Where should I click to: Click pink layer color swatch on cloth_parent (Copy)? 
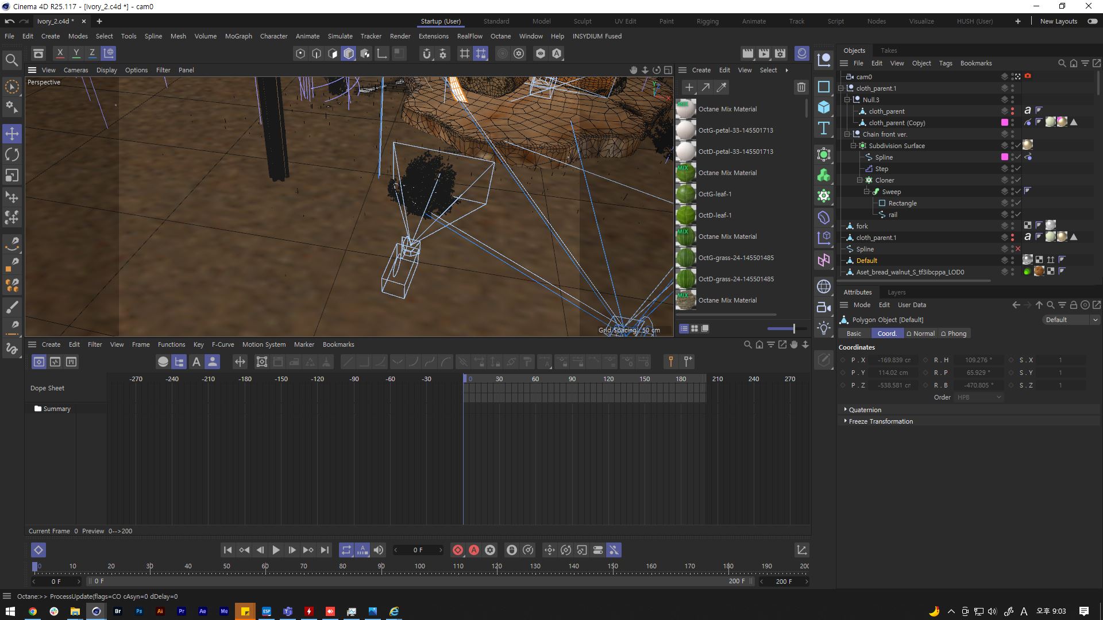tap(1004, 122)
